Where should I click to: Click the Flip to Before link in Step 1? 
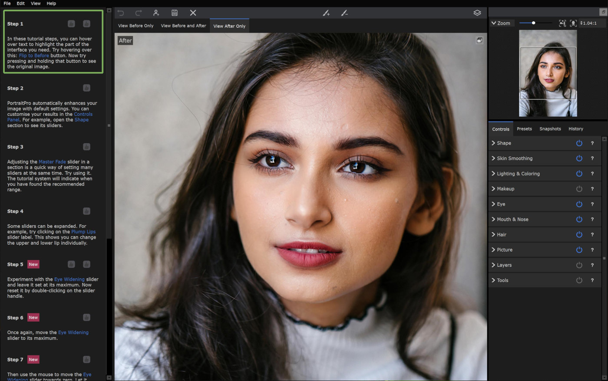tap(34, 55)
